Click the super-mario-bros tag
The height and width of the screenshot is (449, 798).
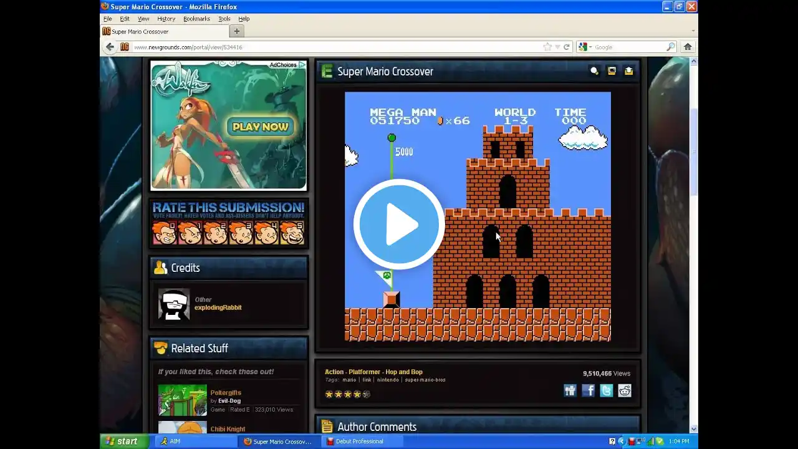(x=425, y=380)
